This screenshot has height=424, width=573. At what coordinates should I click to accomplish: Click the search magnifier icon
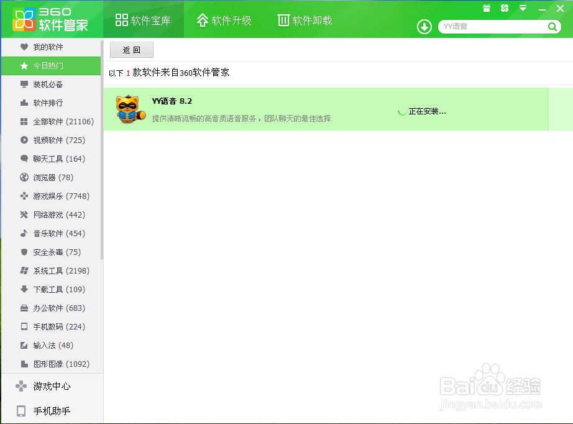pyautogui.click(x=552, y=27)
